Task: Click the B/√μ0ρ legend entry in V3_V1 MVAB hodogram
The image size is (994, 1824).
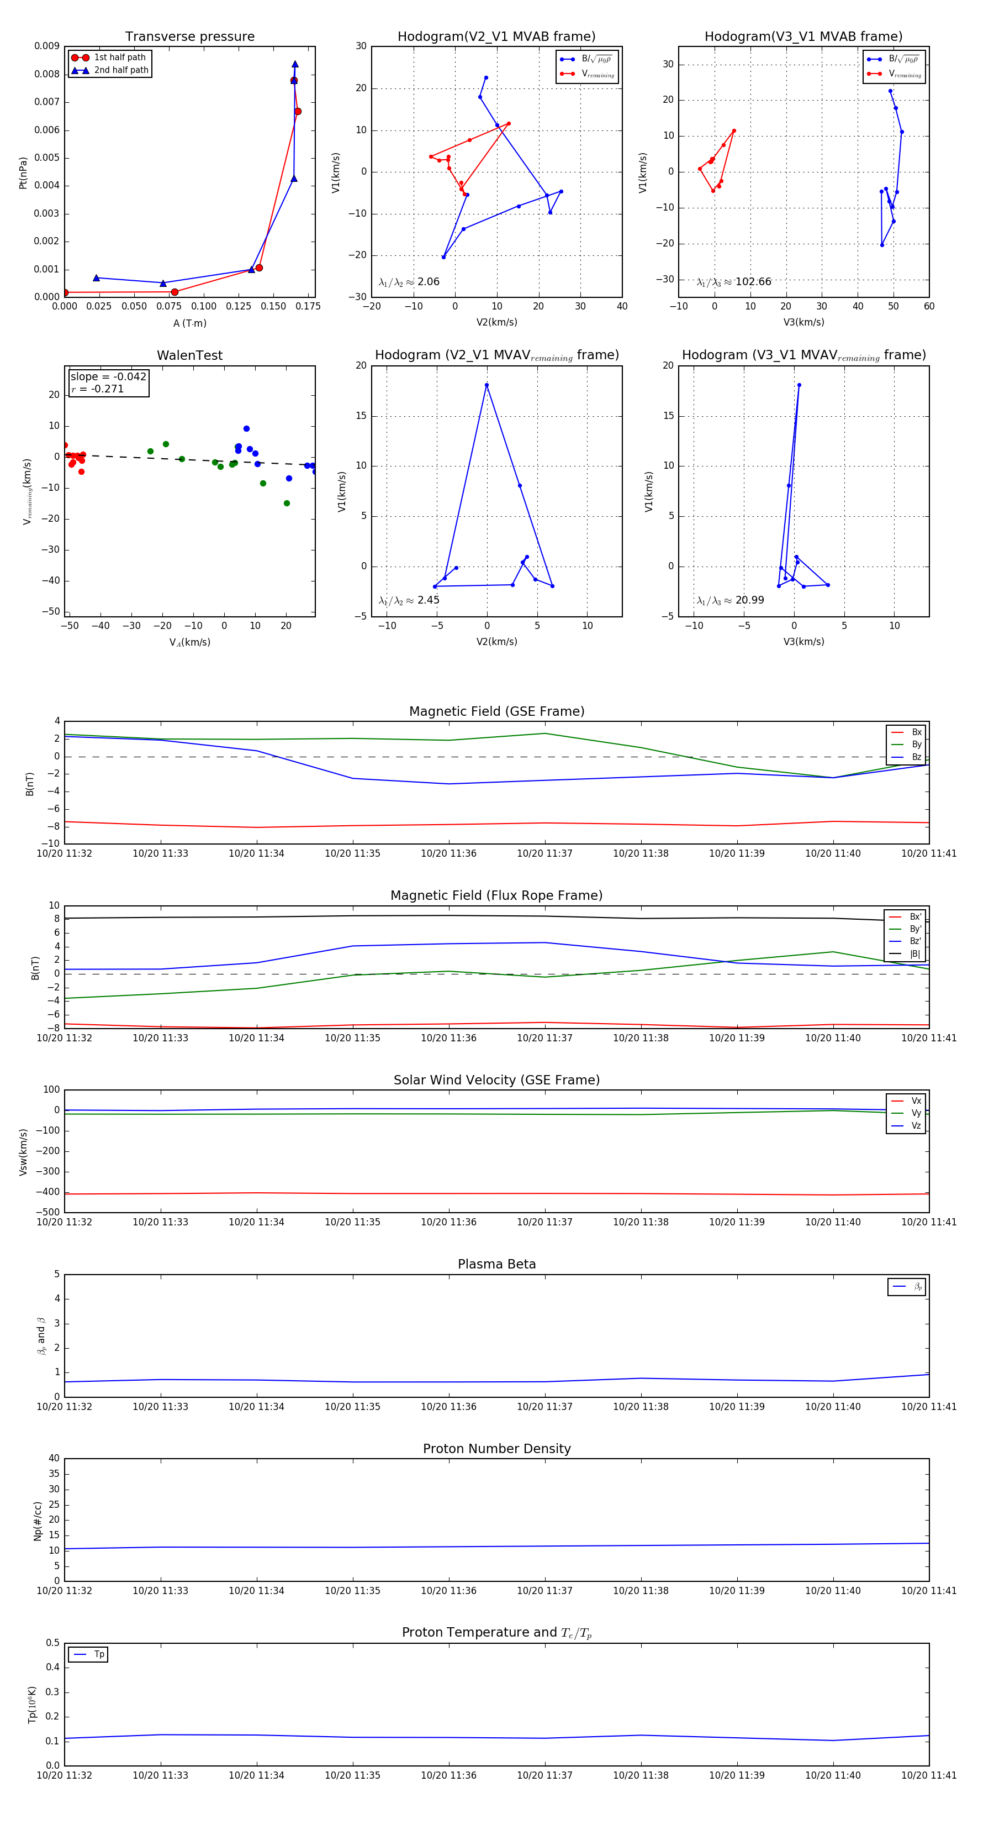Action: pyautogui.click(x=893, y=59)
